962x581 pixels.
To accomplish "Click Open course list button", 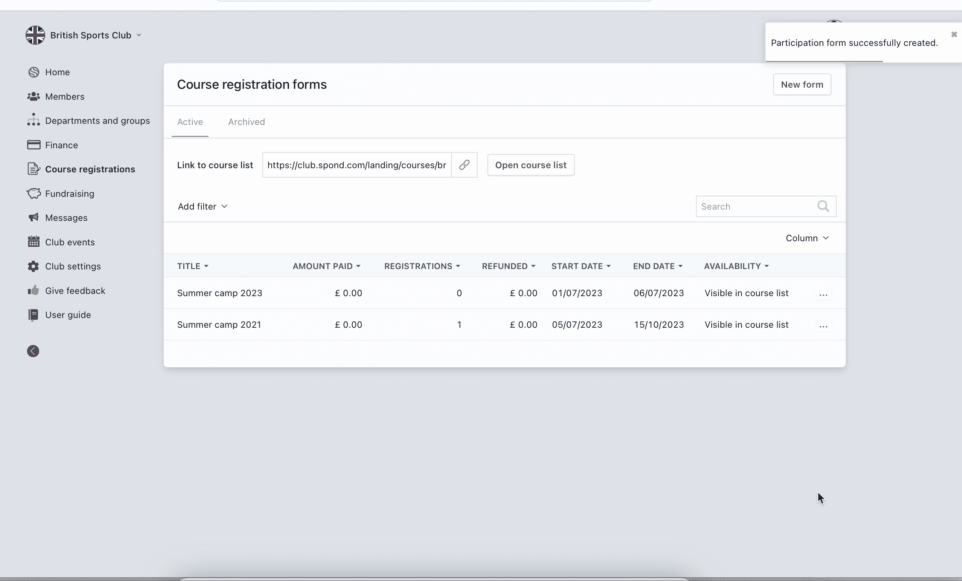I will tap(530, 165).
